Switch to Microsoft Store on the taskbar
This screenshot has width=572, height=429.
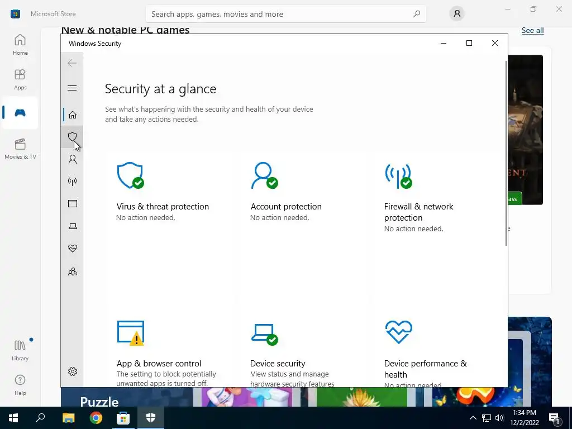[x=123, y=418]
